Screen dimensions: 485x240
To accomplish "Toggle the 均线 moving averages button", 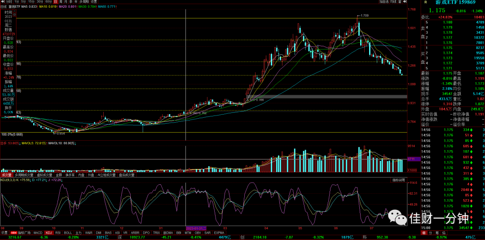I will click(393, 1).
